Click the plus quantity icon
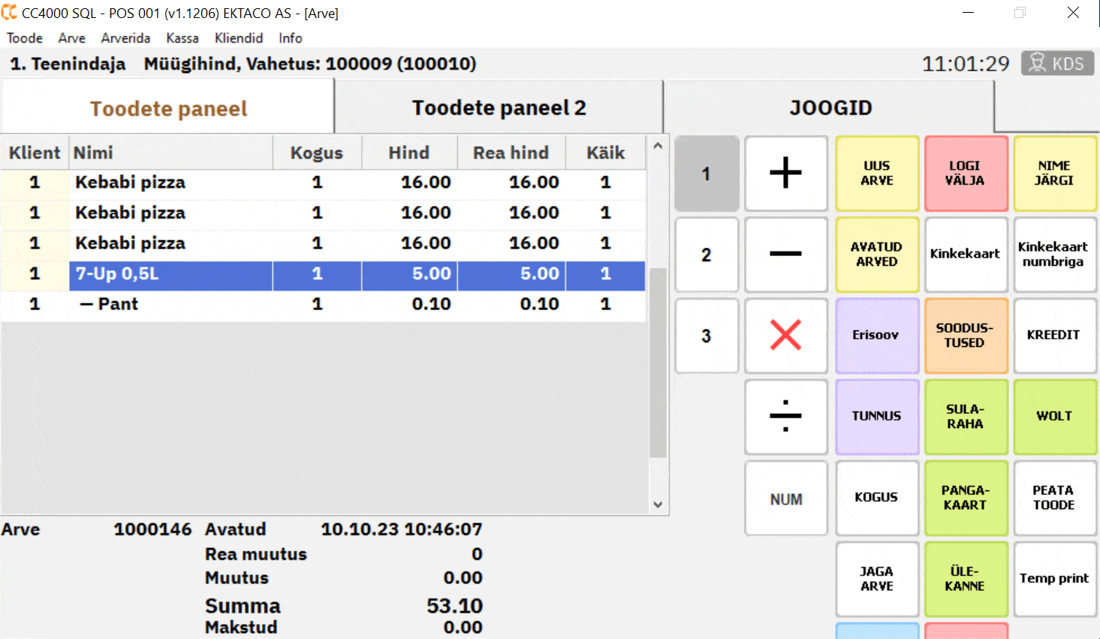The image size is (1100, 639). point(785,173)
